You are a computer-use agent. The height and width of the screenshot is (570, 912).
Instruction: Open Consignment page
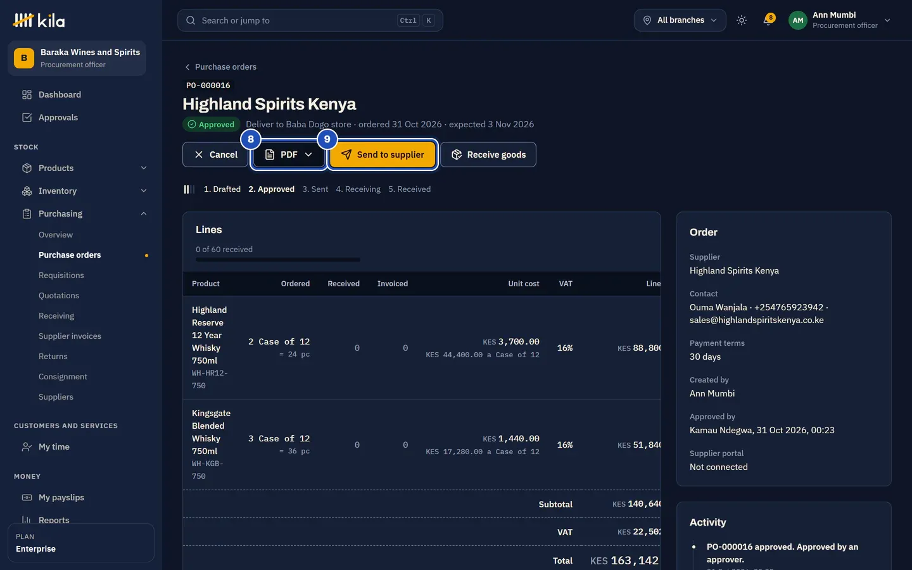(63, 376)
